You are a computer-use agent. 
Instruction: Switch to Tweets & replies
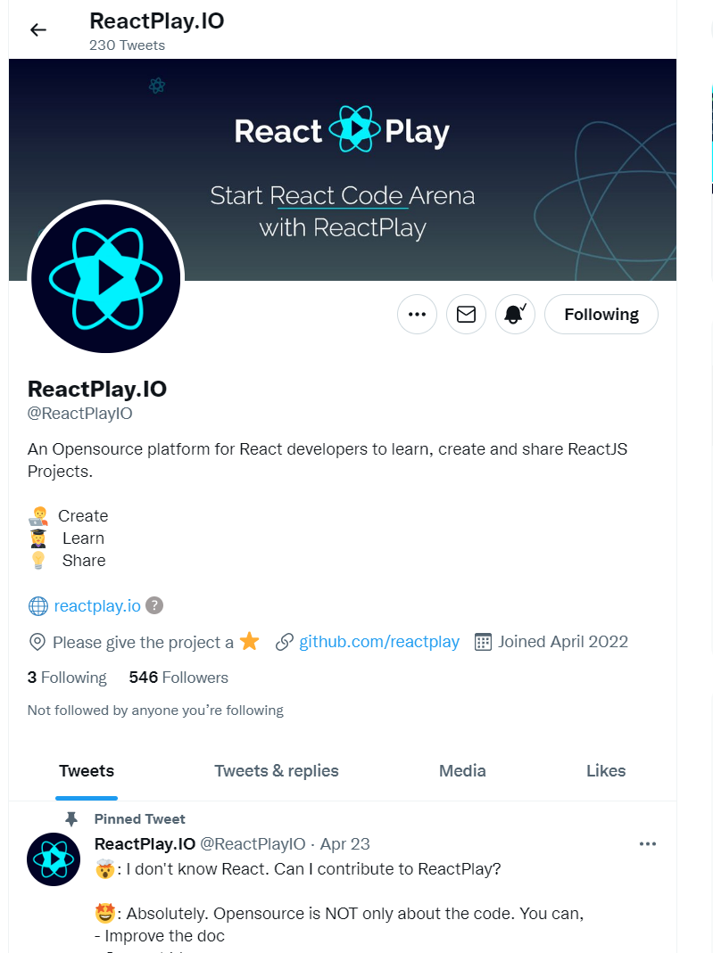[276, 770]
